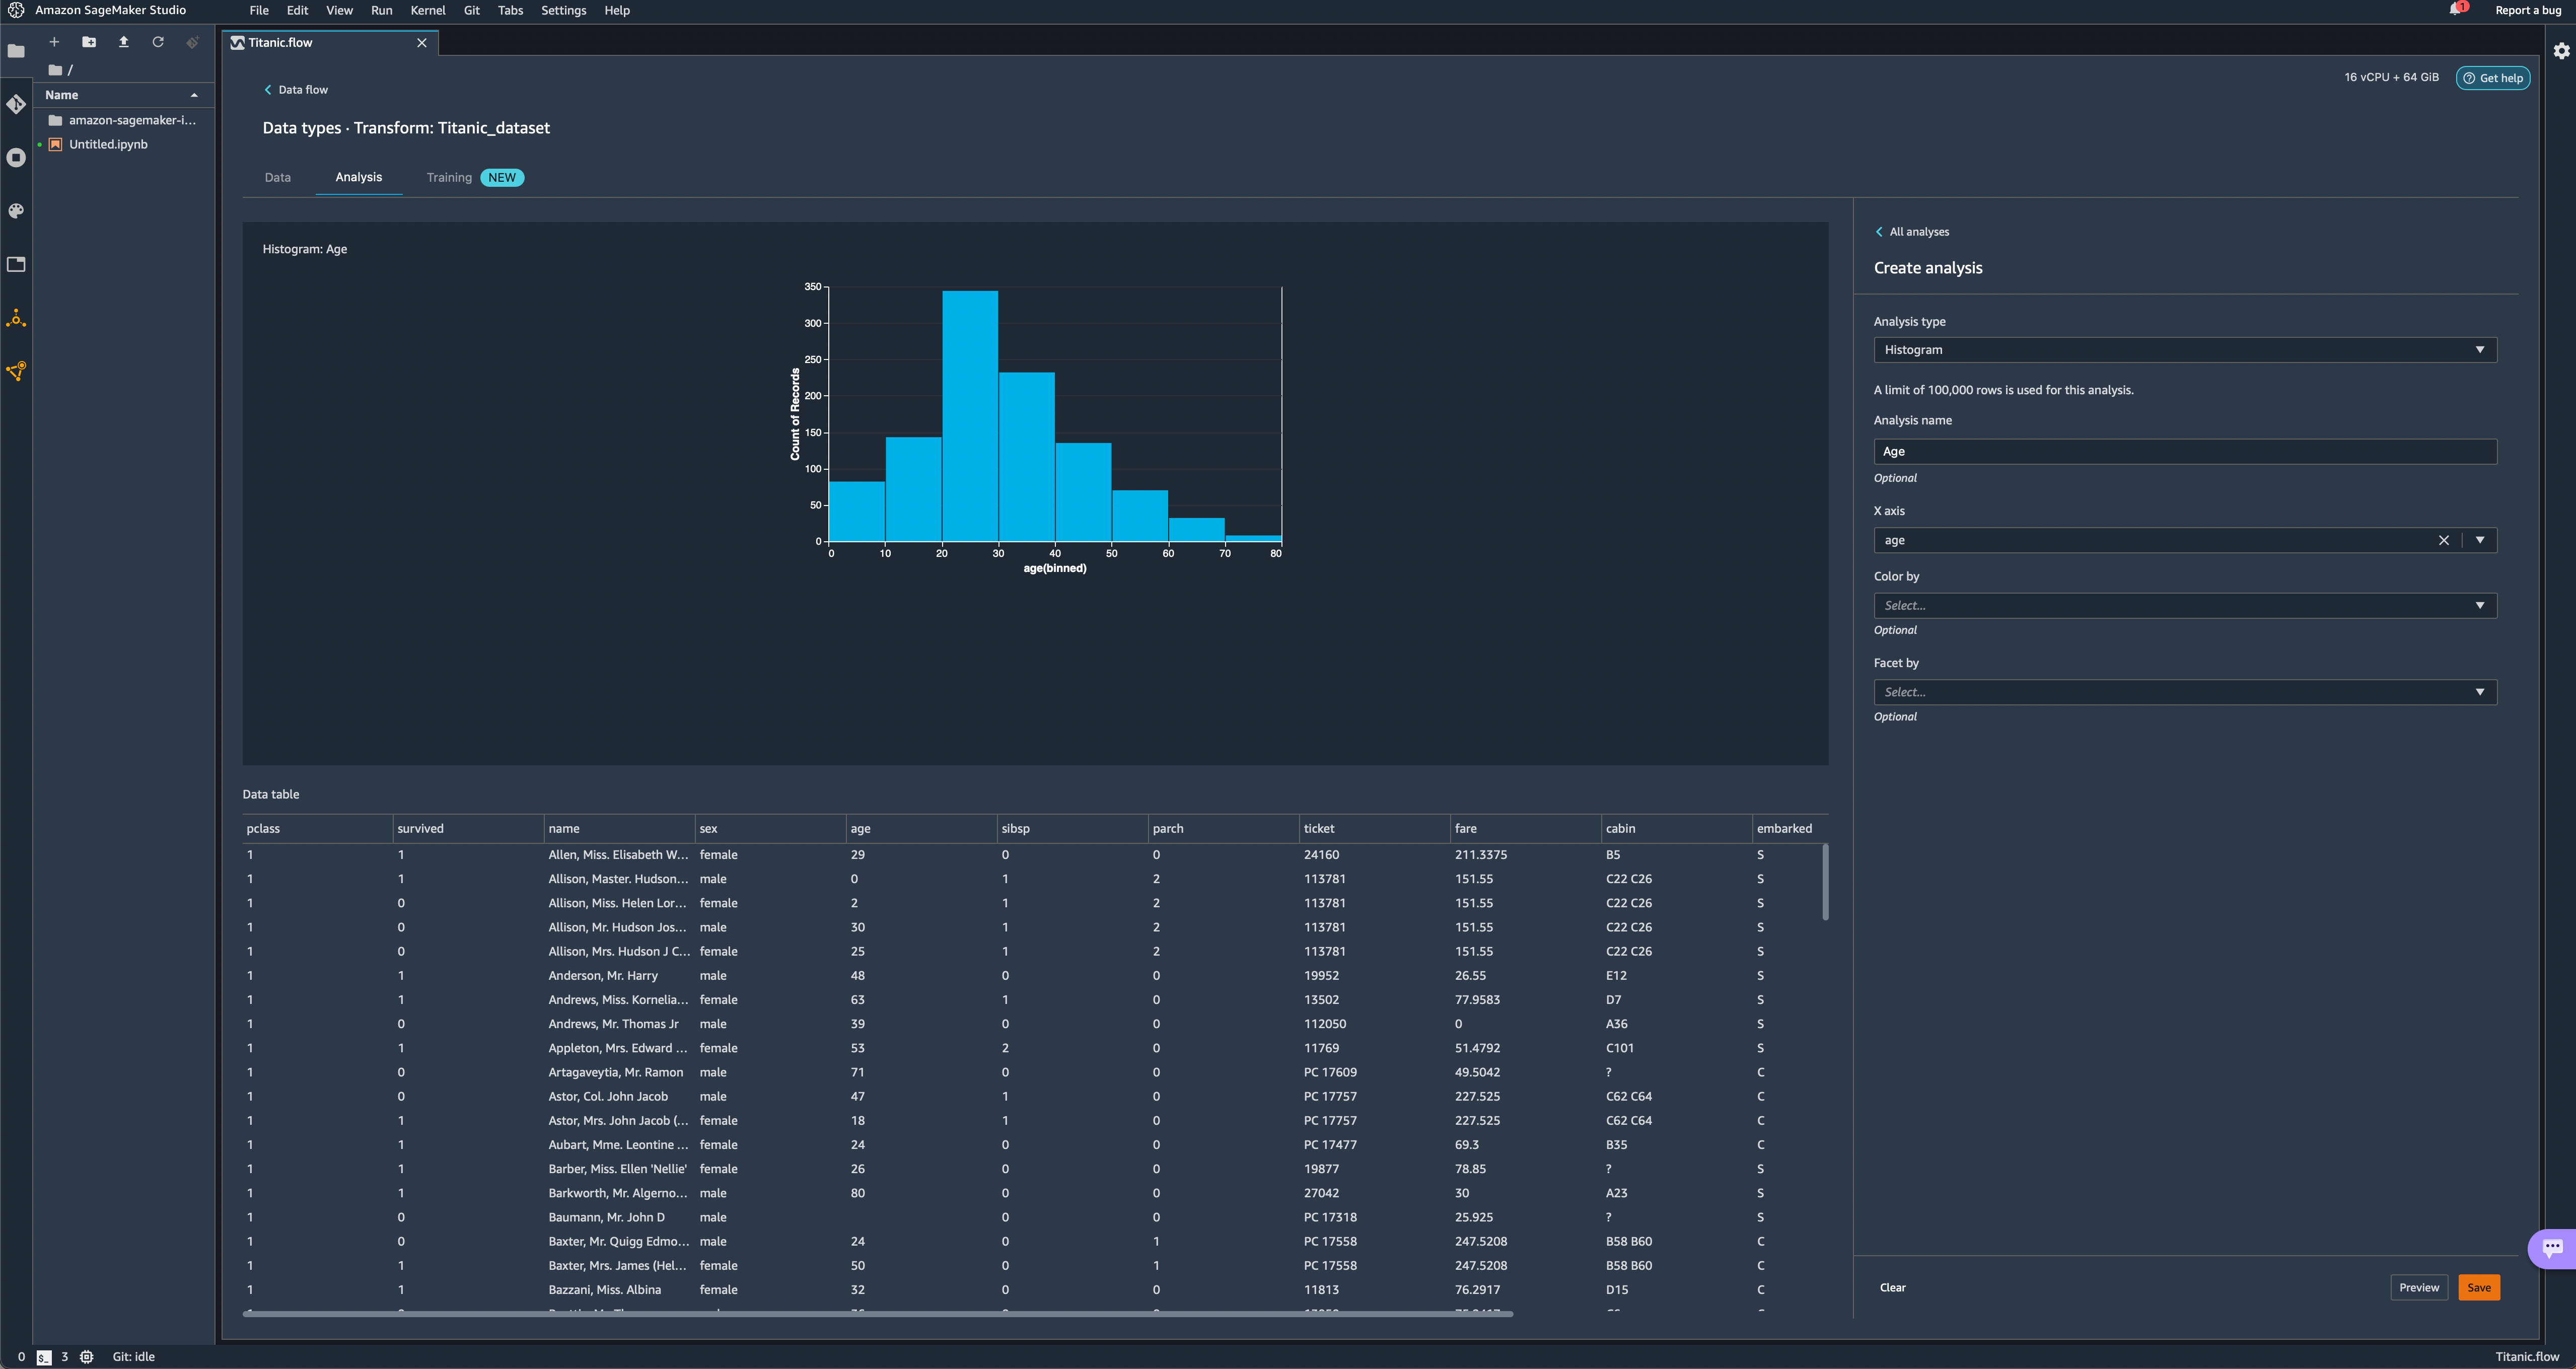Click the upload files icon
This screenshot has height=1369, width=2576.
coord(124,42)
